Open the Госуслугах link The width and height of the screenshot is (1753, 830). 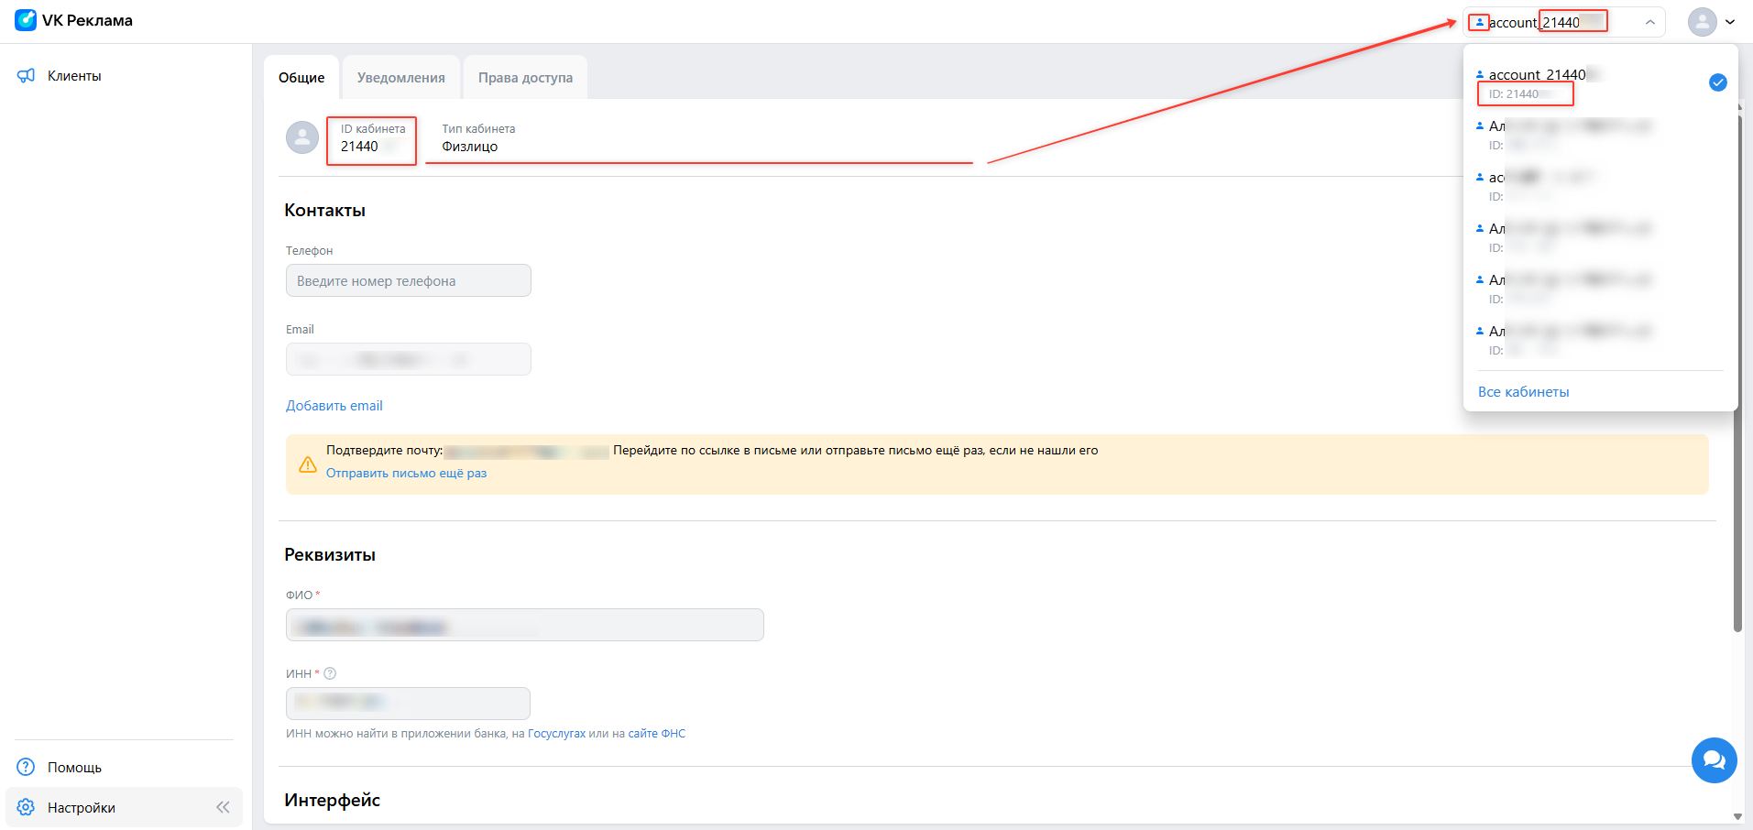556,734
